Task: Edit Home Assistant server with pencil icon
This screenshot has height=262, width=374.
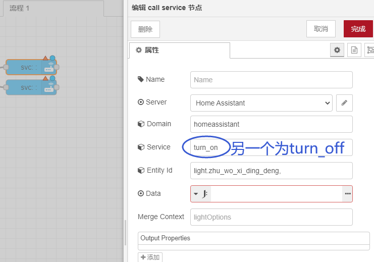Action: pos(344,103)
